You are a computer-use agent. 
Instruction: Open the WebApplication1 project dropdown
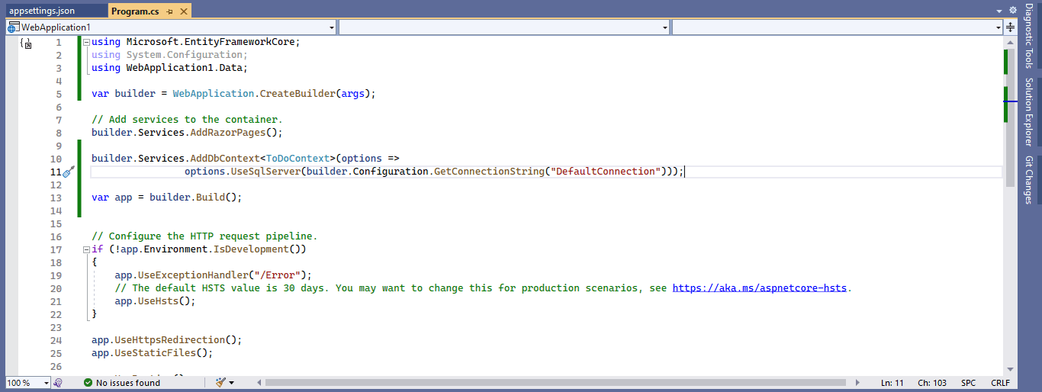point(171,27)
